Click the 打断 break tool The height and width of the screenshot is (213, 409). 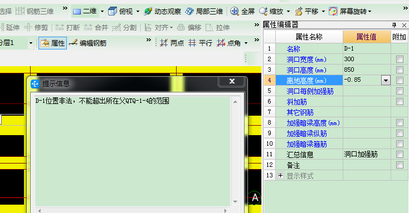point(67,27)
